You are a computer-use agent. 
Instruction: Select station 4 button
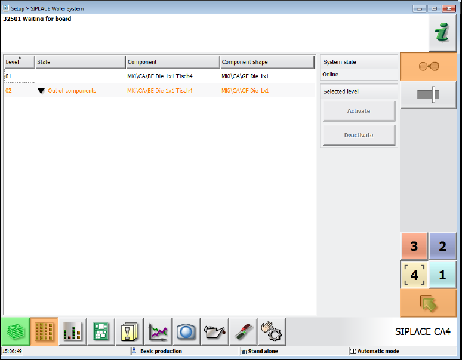[x=414, y=275]
